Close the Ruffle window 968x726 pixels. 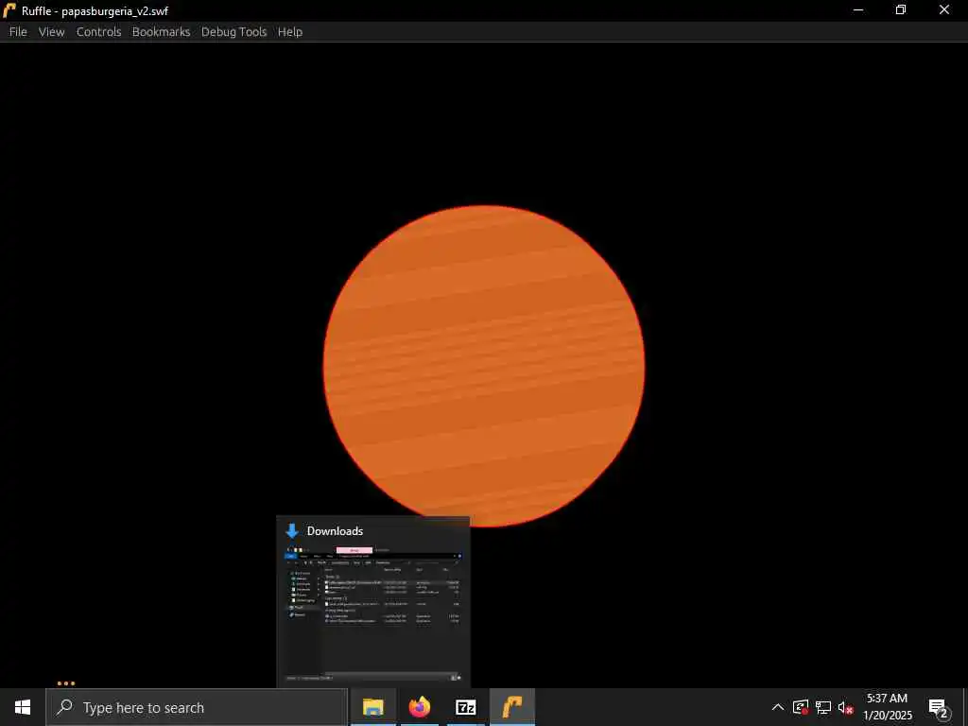[944, 10]
